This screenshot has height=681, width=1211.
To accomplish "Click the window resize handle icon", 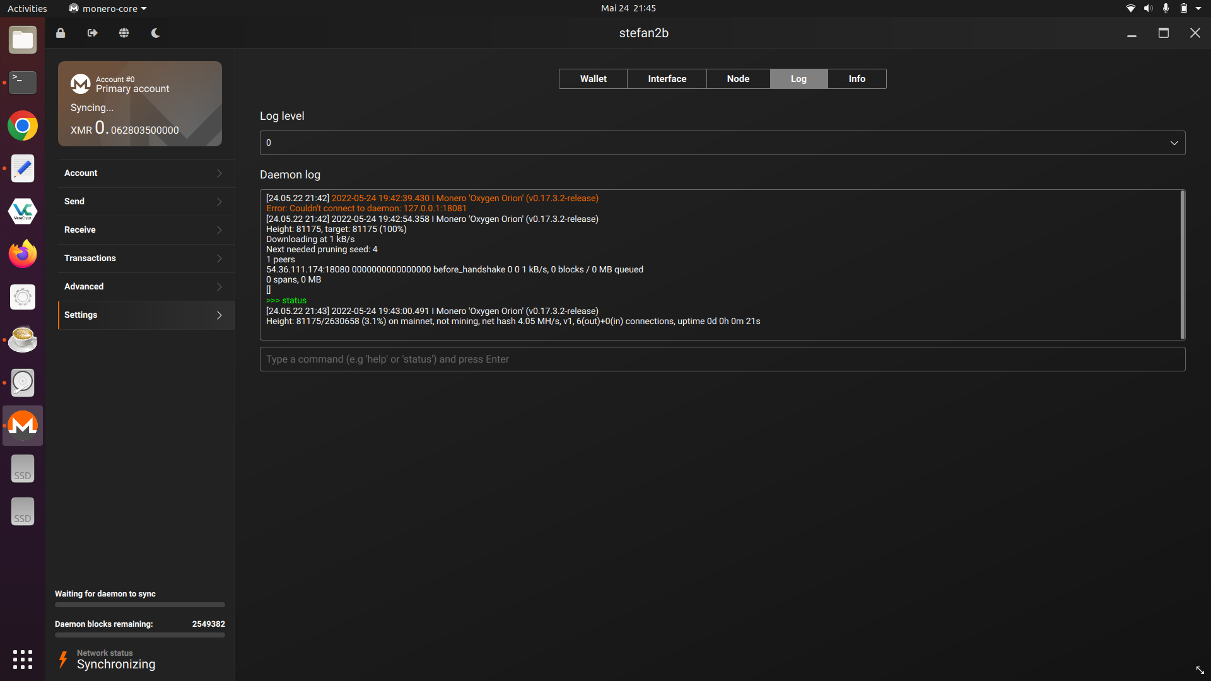I will tap(1200, 670).
